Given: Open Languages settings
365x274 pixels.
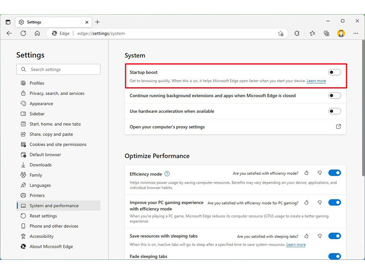Looking at the screenshot, I should [x=58, y=185].
